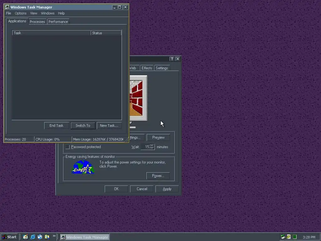
Task: Click the Unplug or Eject Hardware tray icon
Action: 283,237
